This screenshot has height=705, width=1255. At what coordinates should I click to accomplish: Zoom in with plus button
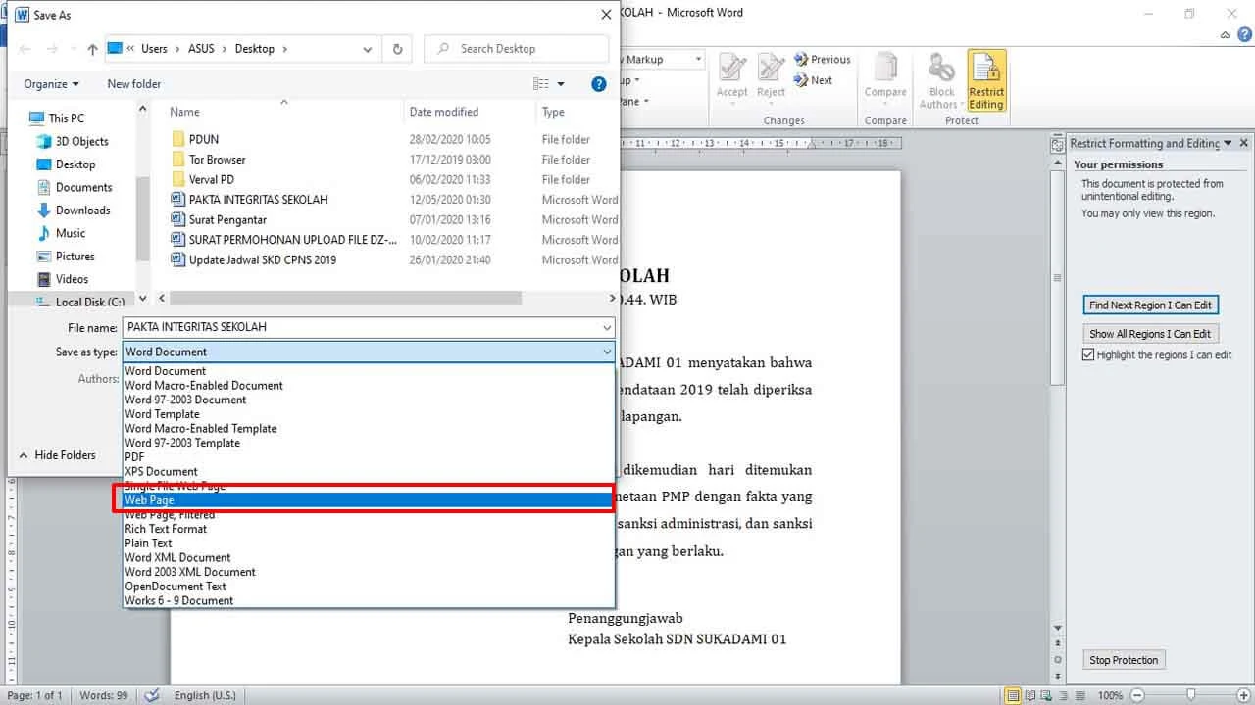(x=1245, y=695)
